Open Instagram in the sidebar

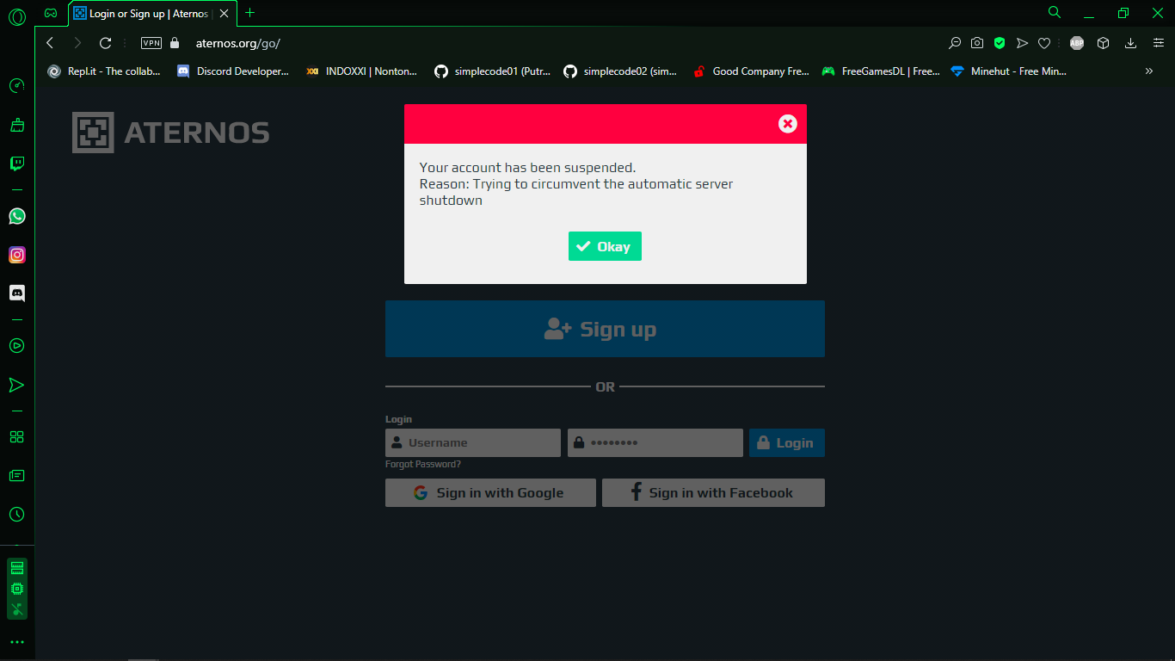click(17, 255)
